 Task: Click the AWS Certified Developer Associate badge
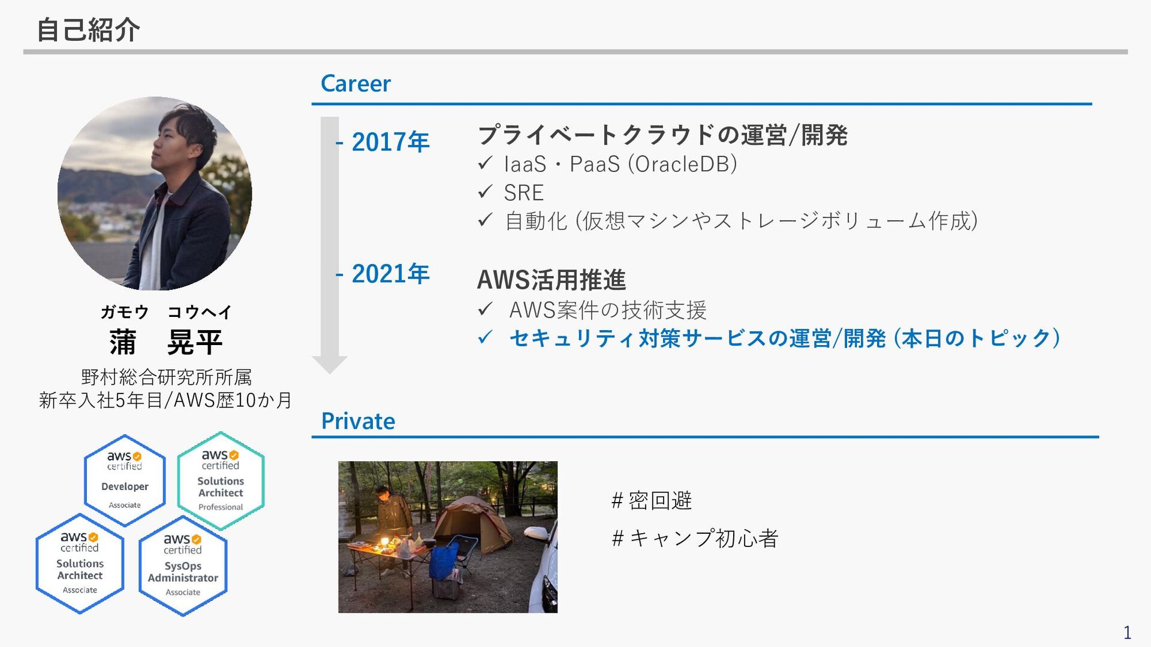coord(125,480)
